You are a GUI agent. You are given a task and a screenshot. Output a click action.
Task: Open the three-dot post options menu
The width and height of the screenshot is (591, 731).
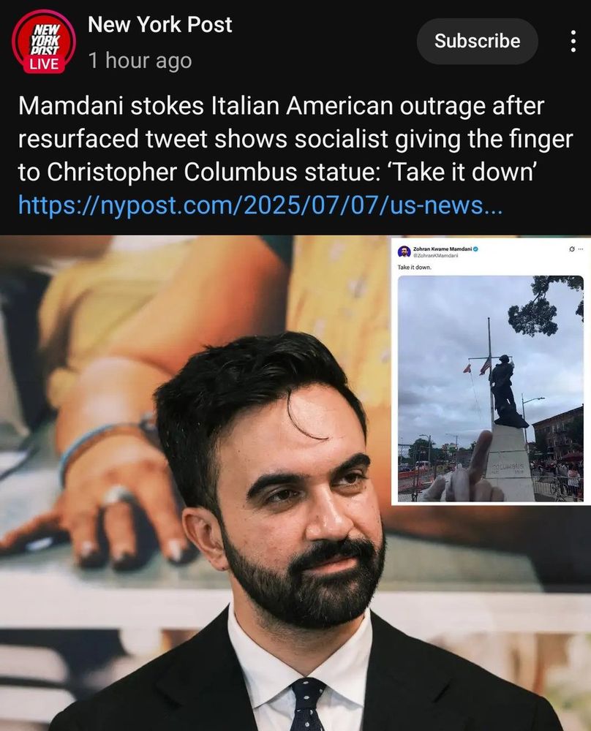coord(573,41)
